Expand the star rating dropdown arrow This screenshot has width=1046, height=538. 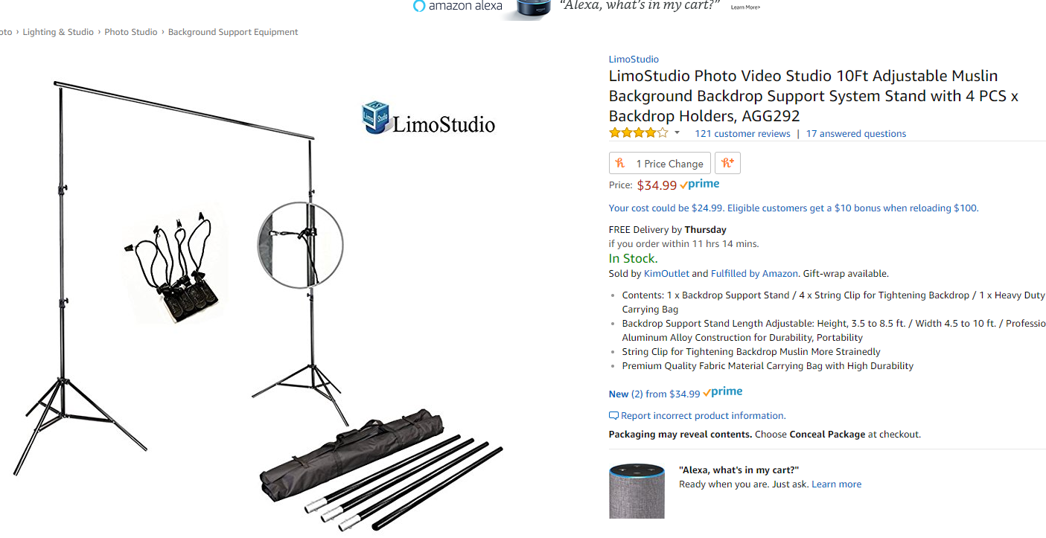(x=677, y=133)
